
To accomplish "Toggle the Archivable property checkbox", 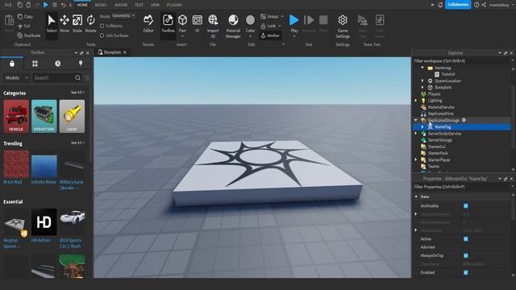I will tap(466, 206).
